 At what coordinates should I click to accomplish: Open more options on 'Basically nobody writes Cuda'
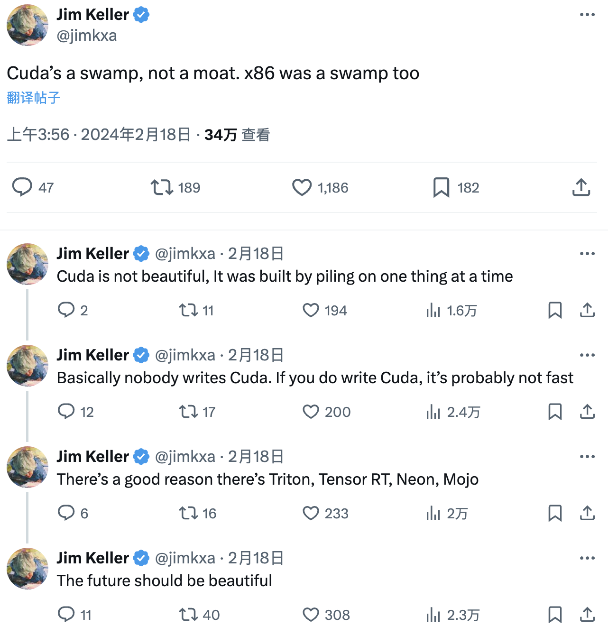(x=587, y=355)
